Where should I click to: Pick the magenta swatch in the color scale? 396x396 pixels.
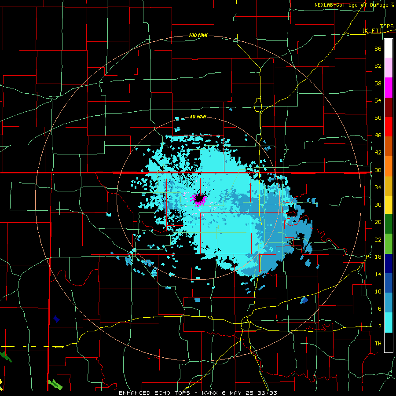[389, 88]
